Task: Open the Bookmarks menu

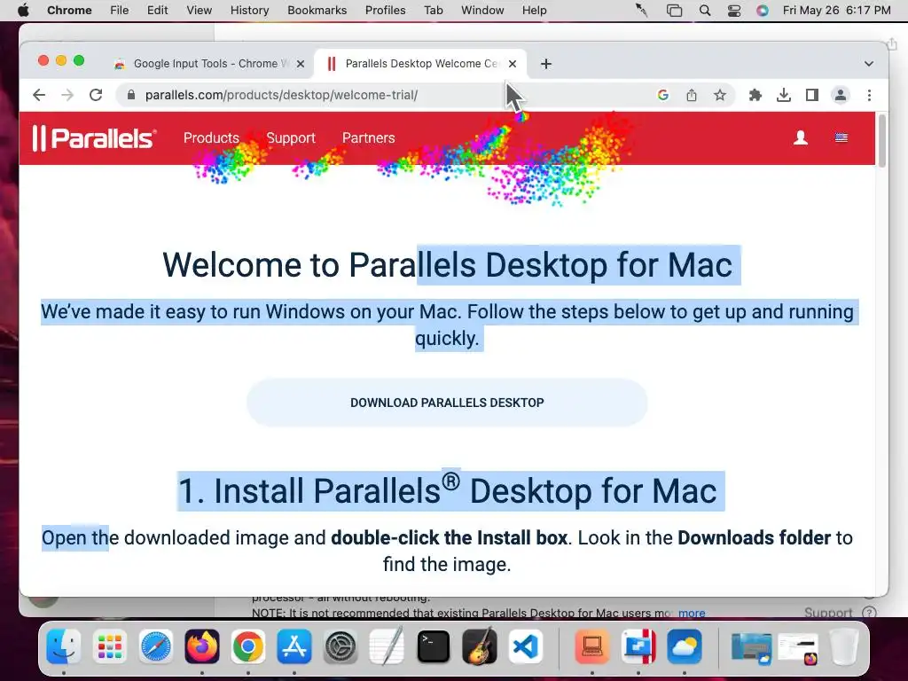Action: [x=317, y=11]
